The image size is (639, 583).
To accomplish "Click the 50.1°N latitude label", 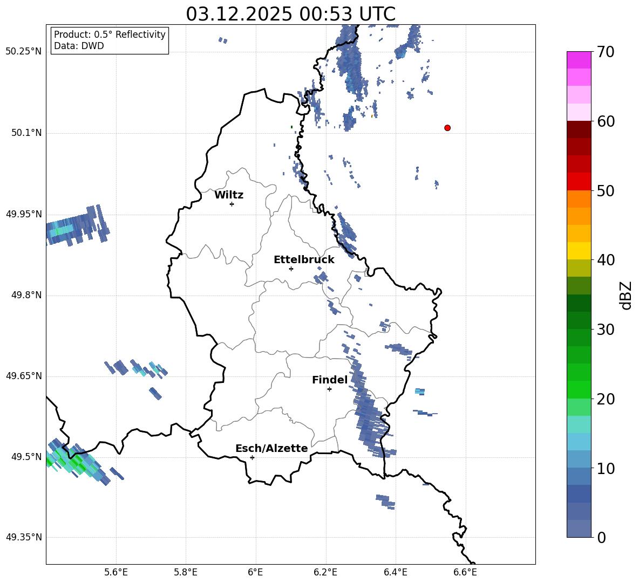I will coord(26,133).
